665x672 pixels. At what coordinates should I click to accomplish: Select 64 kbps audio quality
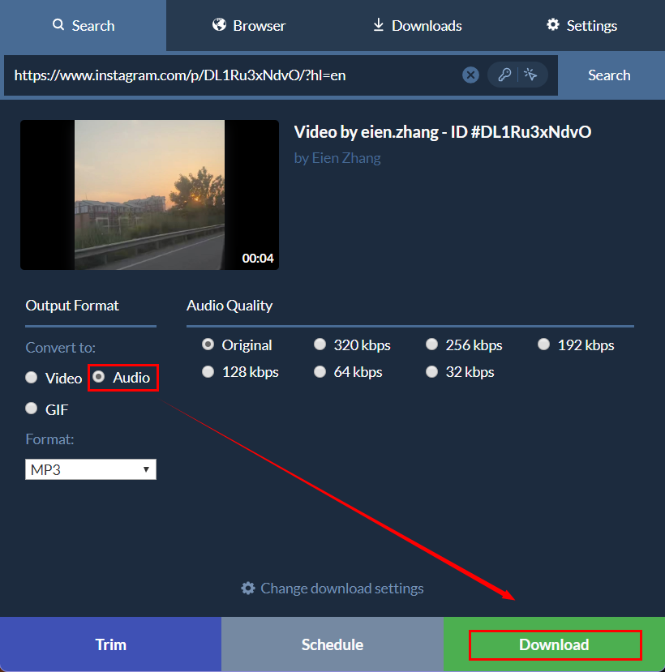320,371
